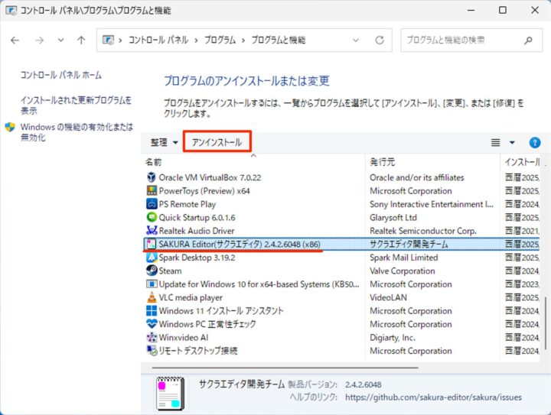551x415 pixels.
Task: Open the 整理 dropdown menu
Action: 164,142
